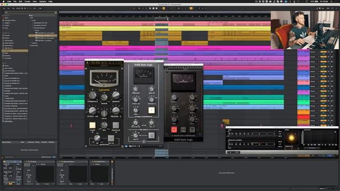Expand Audio Units in plug-in tree
This screenshot has height=191, width=340.
coord(30,46)
